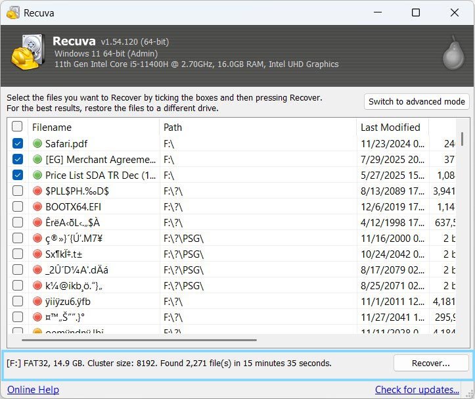Sort by the Last Modified column header

[393, 128]
